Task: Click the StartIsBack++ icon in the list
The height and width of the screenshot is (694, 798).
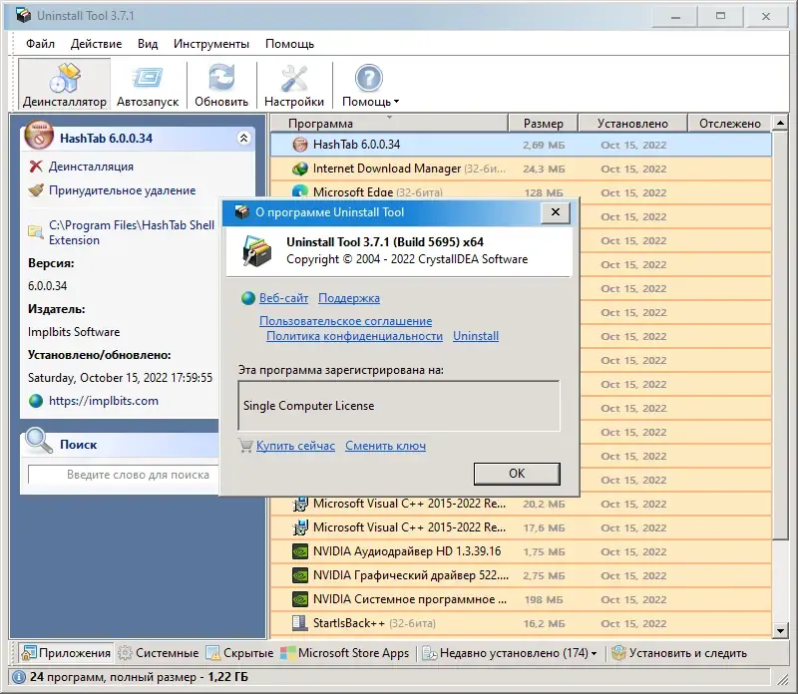Action: pyautogui.click(x=300, y=623)
